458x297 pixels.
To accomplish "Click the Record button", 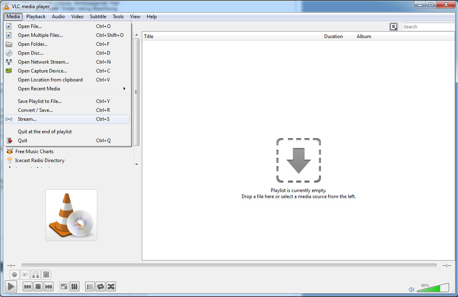I will 15,275.
